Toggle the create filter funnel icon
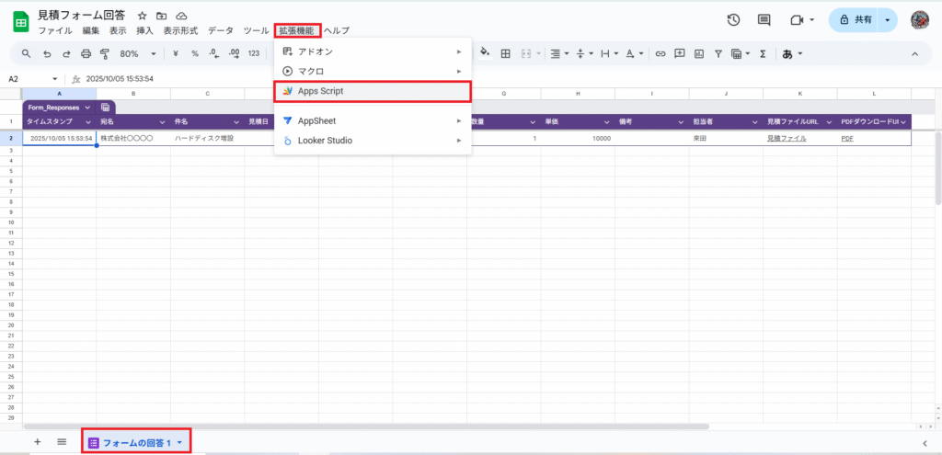 tap(718, 54)
